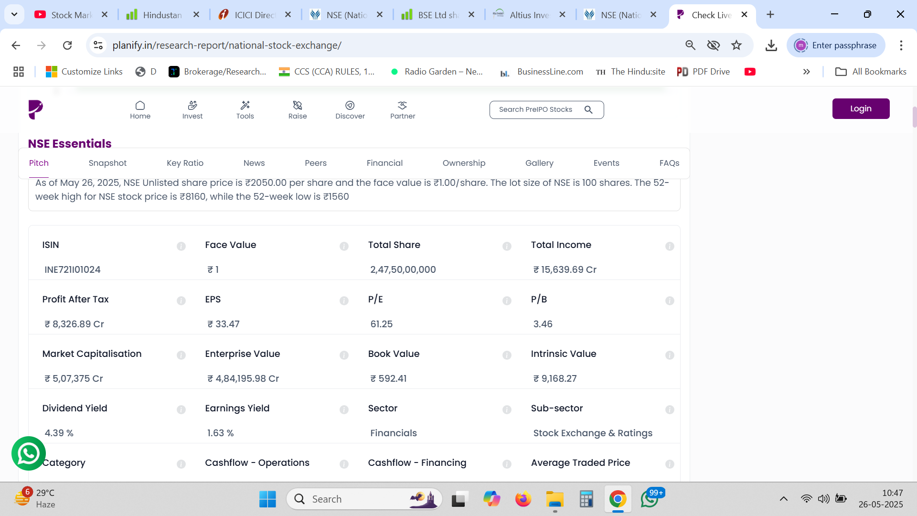Click the Enter passphrase profile button
917x516 pixels.
(x=836, y=45)
